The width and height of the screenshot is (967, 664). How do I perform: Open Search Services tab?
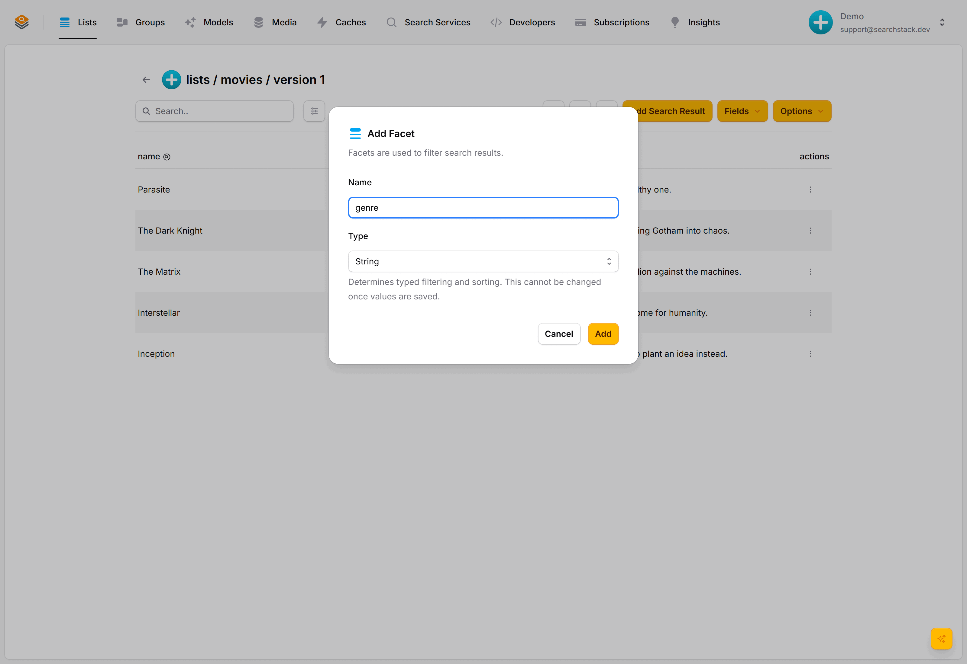pos(428,22)
